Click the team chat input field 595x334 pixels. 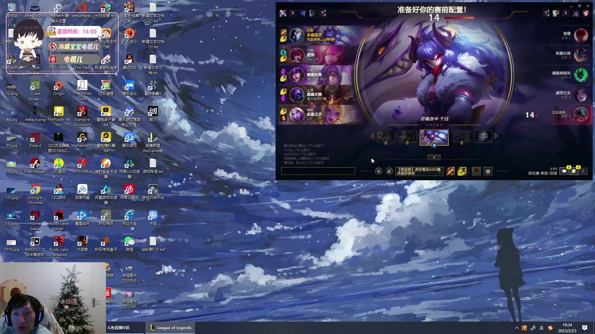point(318,171)
